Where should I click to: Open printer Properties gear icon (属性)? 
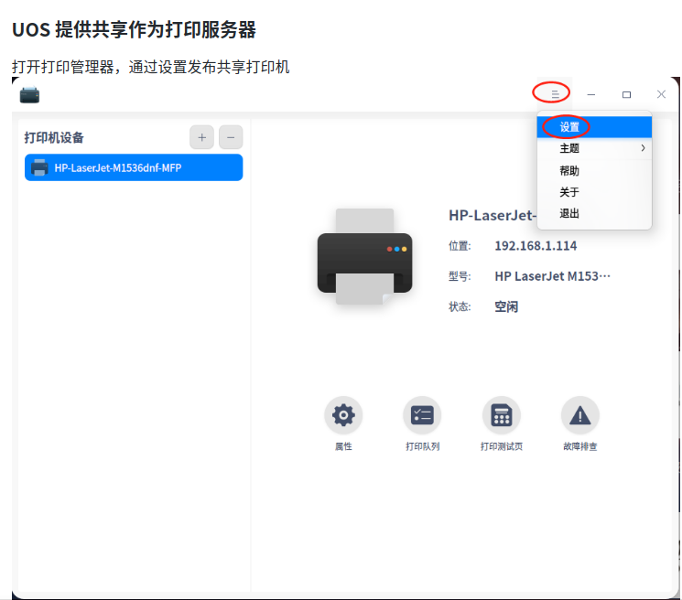[343, 415]
